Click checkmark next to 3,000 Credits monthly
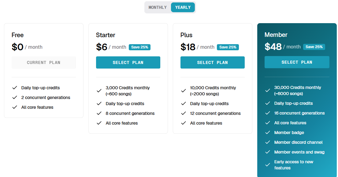 tap(99, 91)
